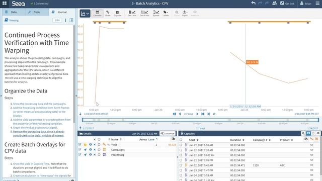Click the investigate range slider right handle
The height and width of the screenshot is (181, 322).
coord(318,120)
